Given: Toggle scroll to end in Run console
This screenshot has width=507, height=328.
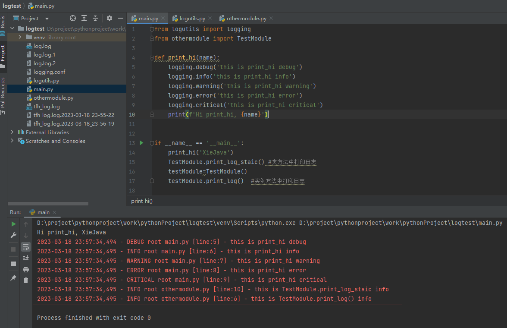Looking at the screenshot, I should pyautogui.click(x=26, y=258).
